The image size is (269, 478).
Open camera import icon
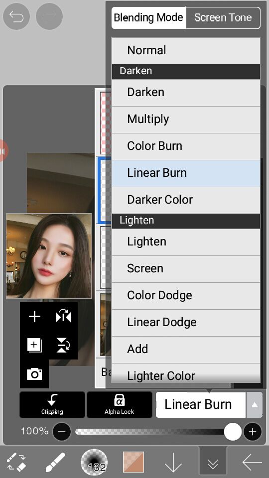[x=34, y=374]
